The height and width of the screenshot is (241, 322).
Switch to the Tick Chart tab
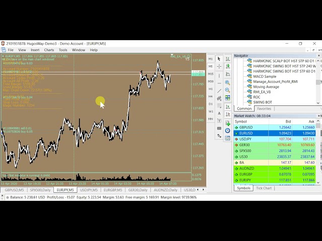[264, 188]
